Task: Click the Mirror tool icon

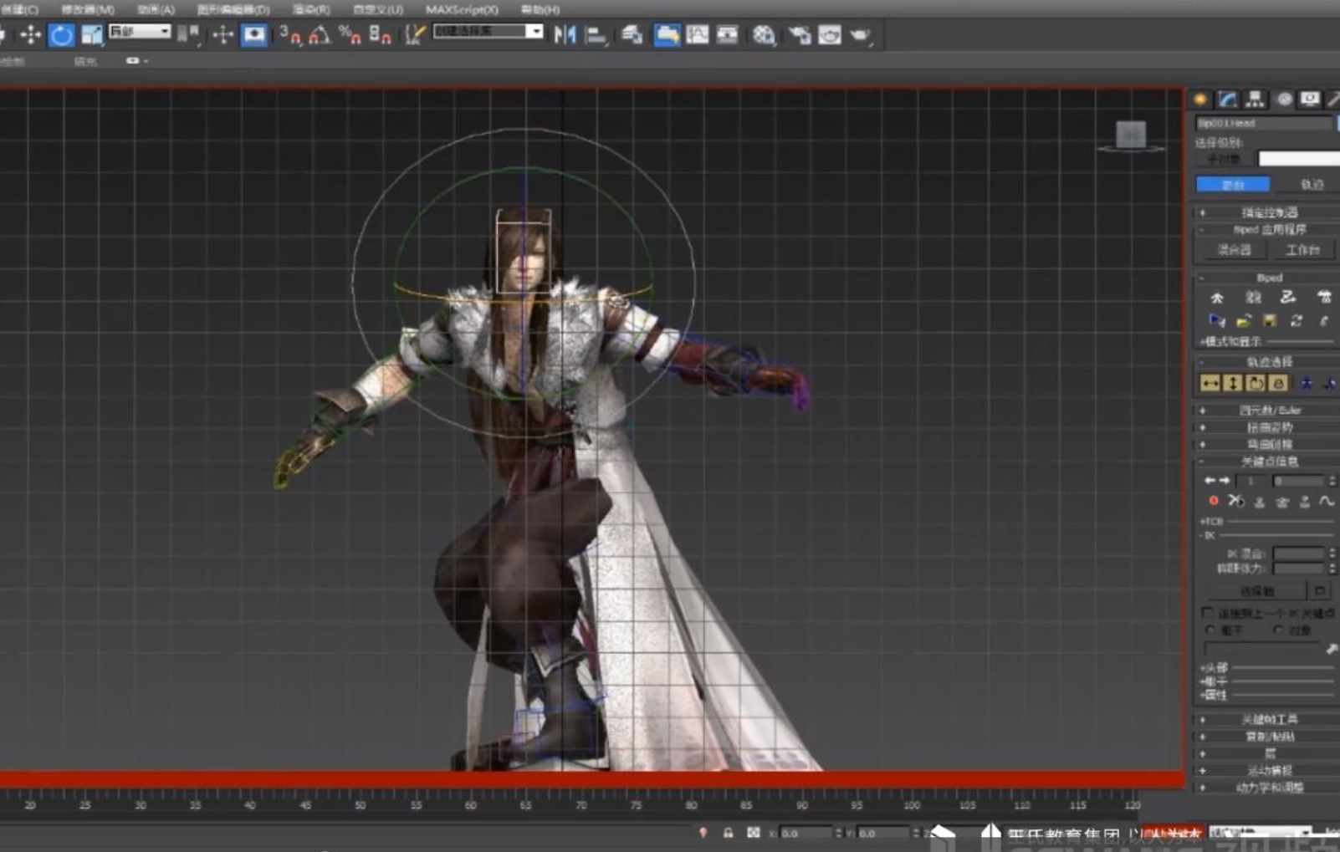Action: pyautogui.click(x=565, y=35)
